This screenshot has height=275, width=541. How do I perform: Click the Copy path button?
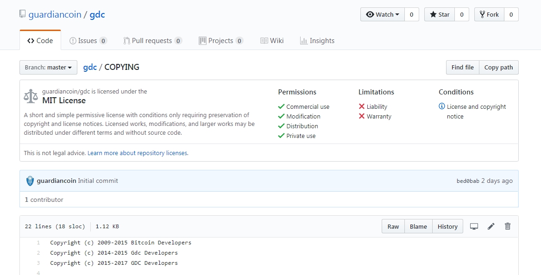[x=498, y=67]
